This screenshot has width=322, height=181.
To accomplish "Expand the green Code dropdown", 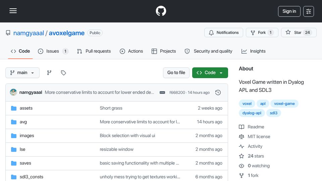I will (210, 73).
